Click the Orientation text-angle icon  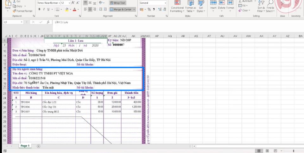[101, 3]
